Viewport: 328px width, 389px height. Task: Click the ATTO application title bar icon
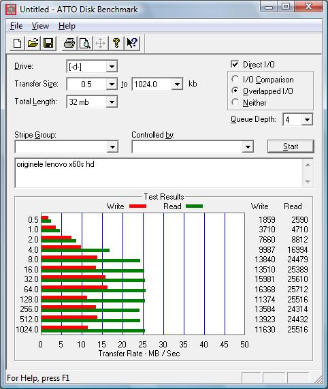pos(11,10)
